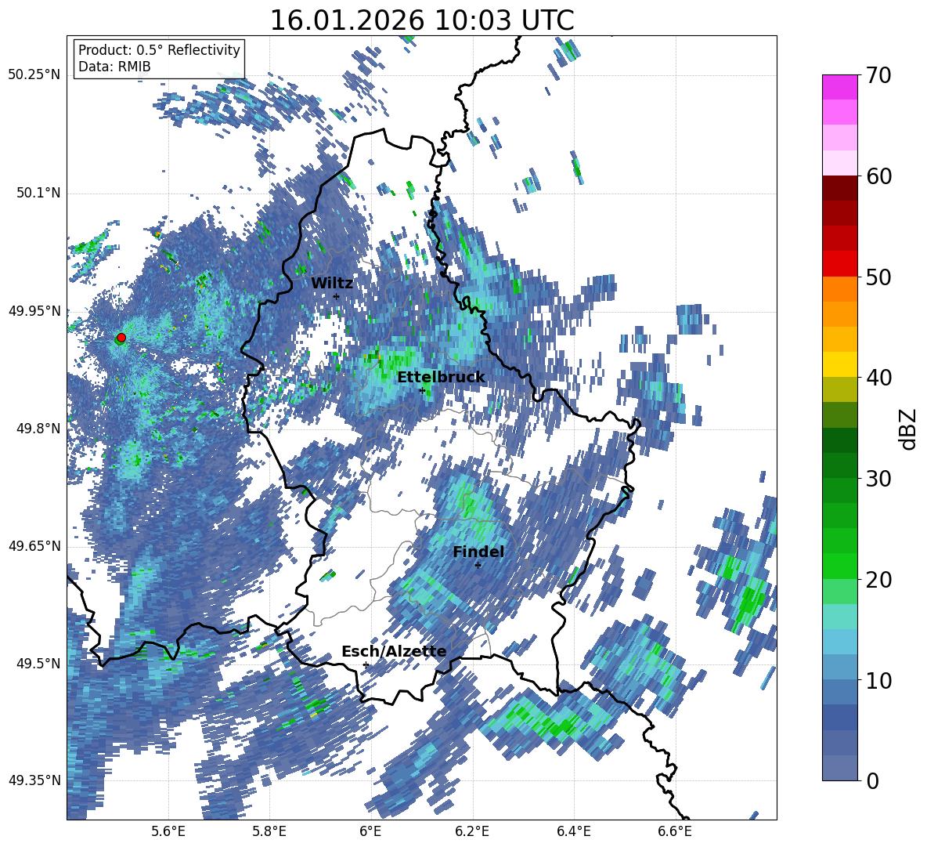Viewport: 927px width, 847px height.
Task: Click the Ettelbruck cross location marker
Action: click(421, 390)
